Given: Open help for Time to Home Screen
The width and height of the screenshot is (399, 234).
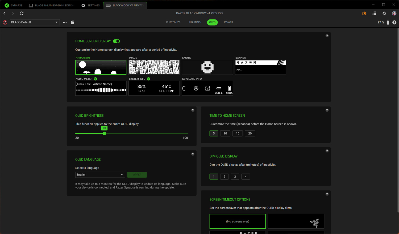Looking at the screenshot, I should [x=327, y=110].
